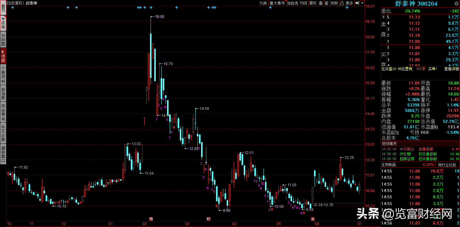Click the 涨 event marker on timeline
The width and height of the screenshot is (460, 227).
pyautogui.click(x=313, y=219)
